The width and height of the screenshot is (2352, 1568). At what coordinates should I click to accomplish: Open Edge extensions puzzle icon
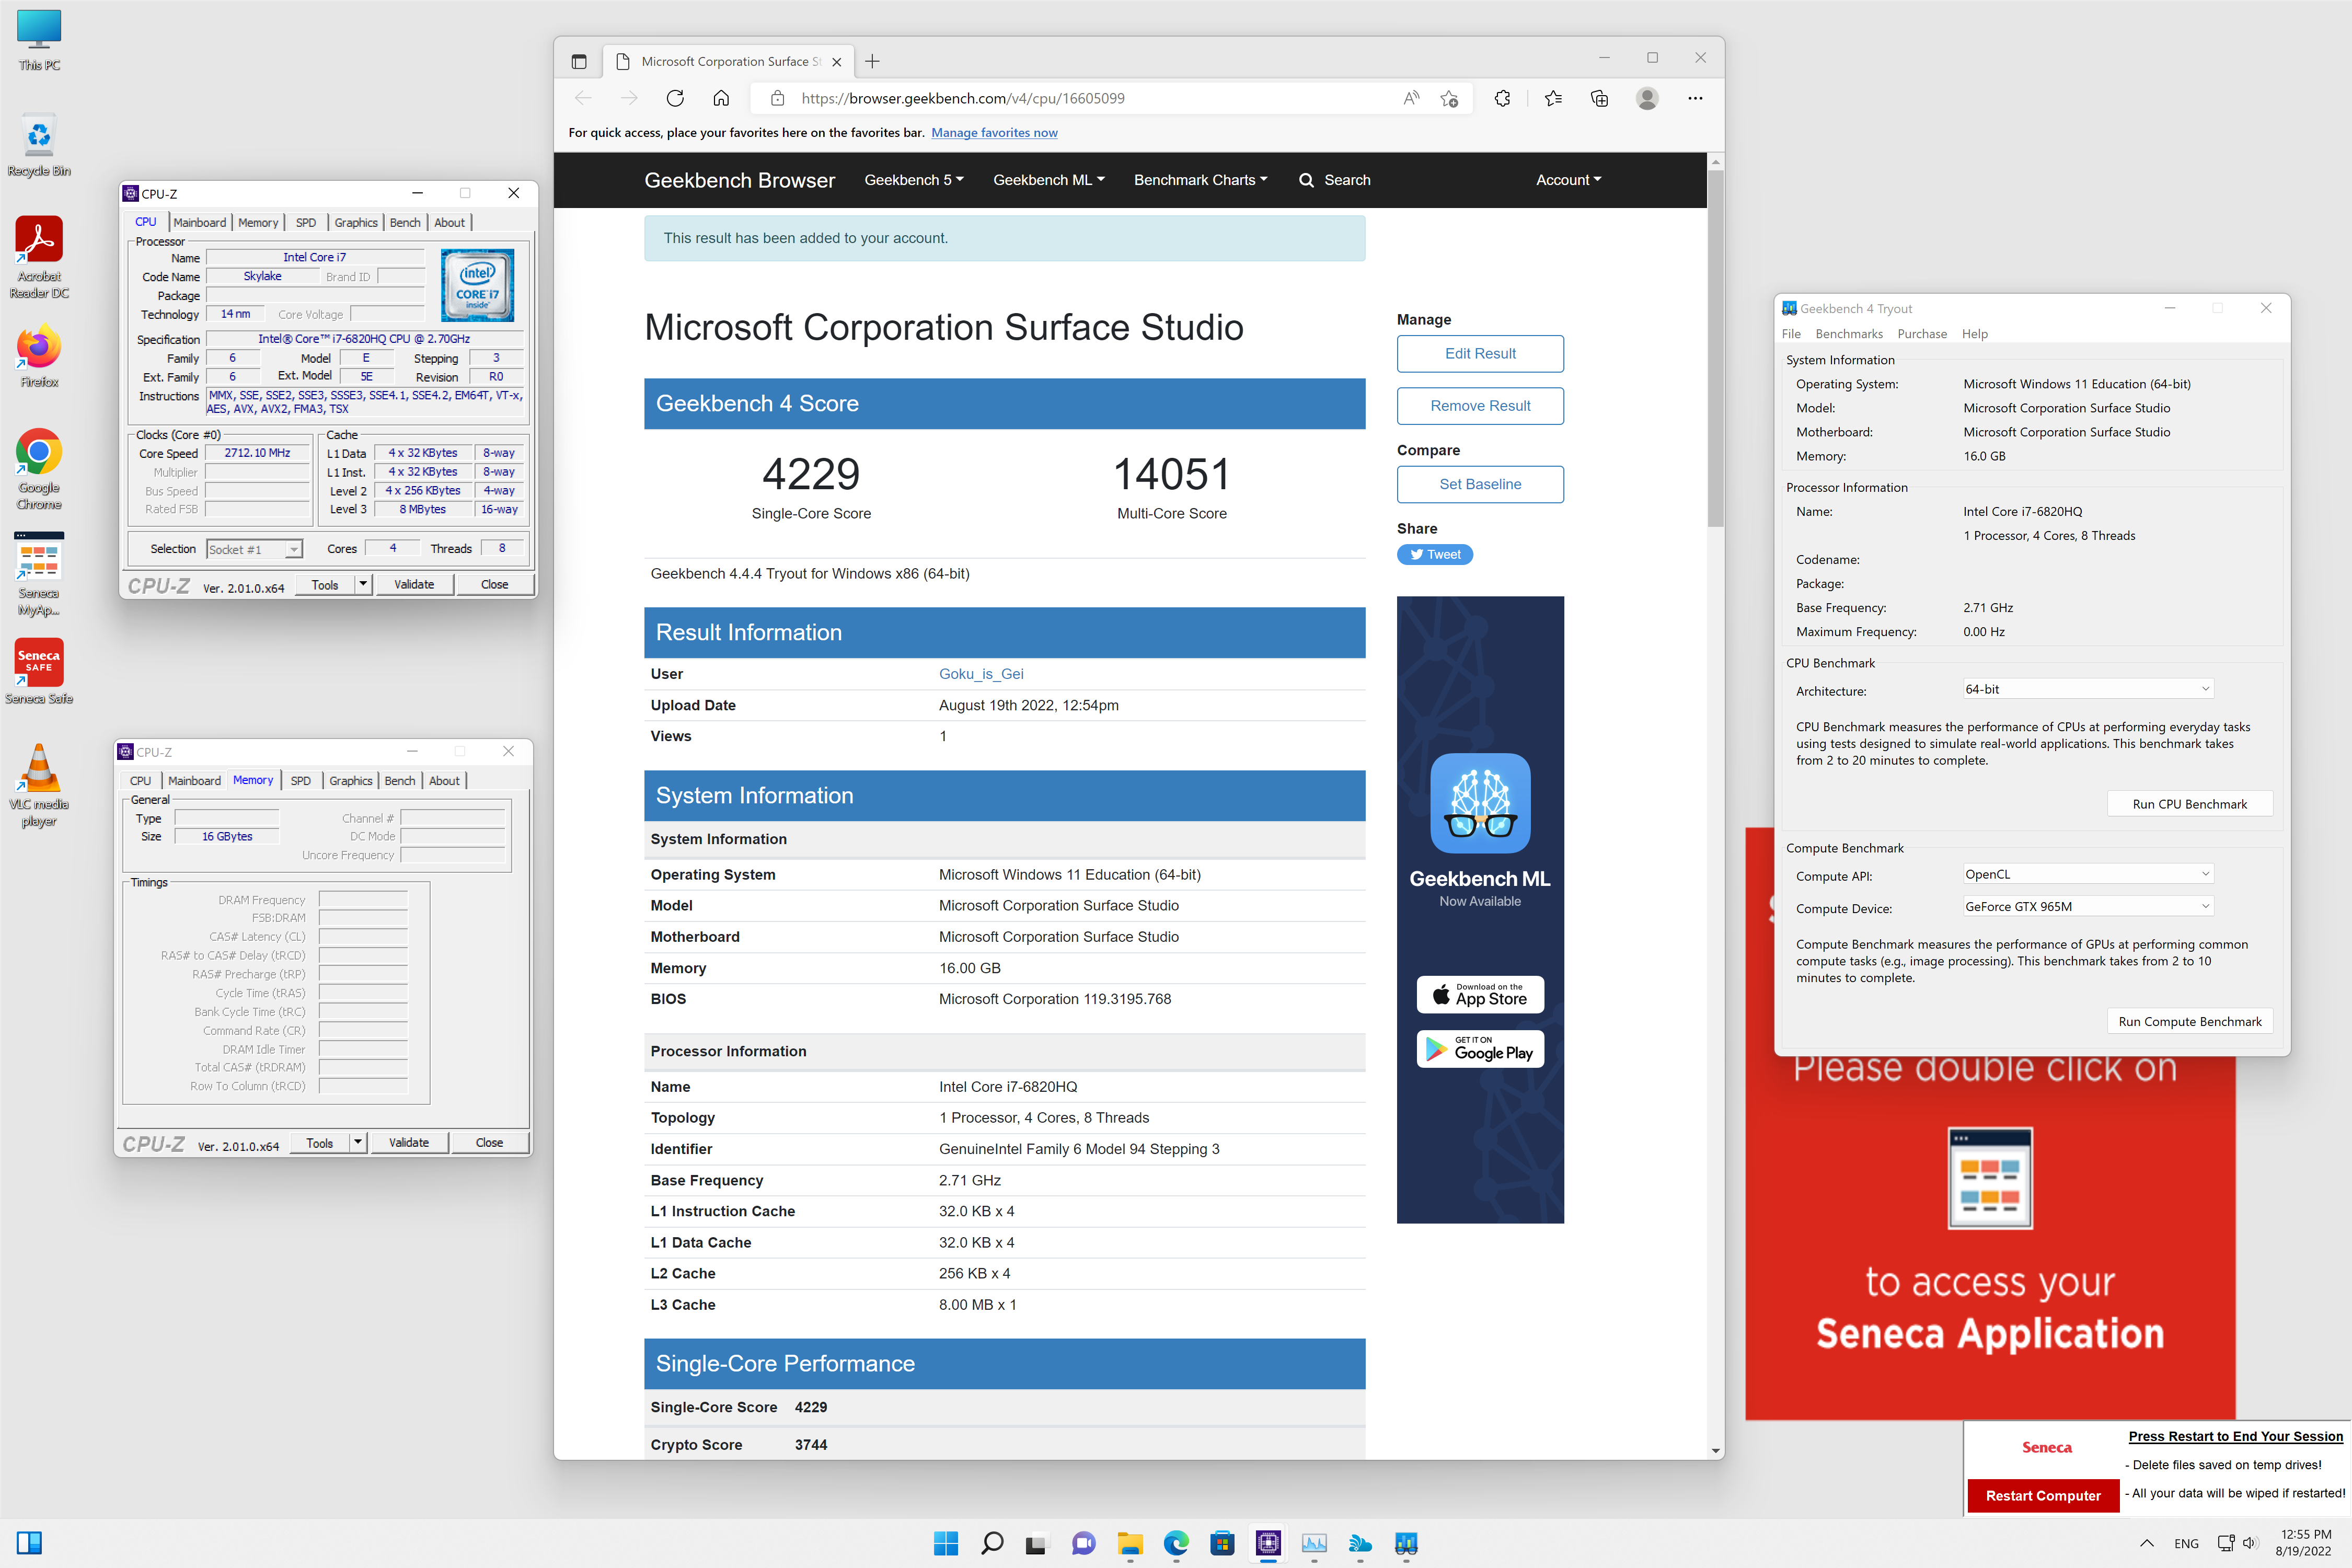coord(1502,98)
